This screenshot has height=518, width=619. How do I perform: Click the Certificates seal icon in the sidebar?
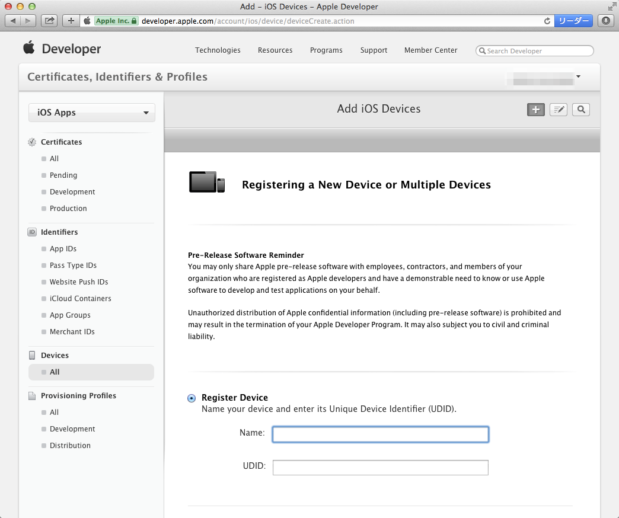click(x=31, y=142)
